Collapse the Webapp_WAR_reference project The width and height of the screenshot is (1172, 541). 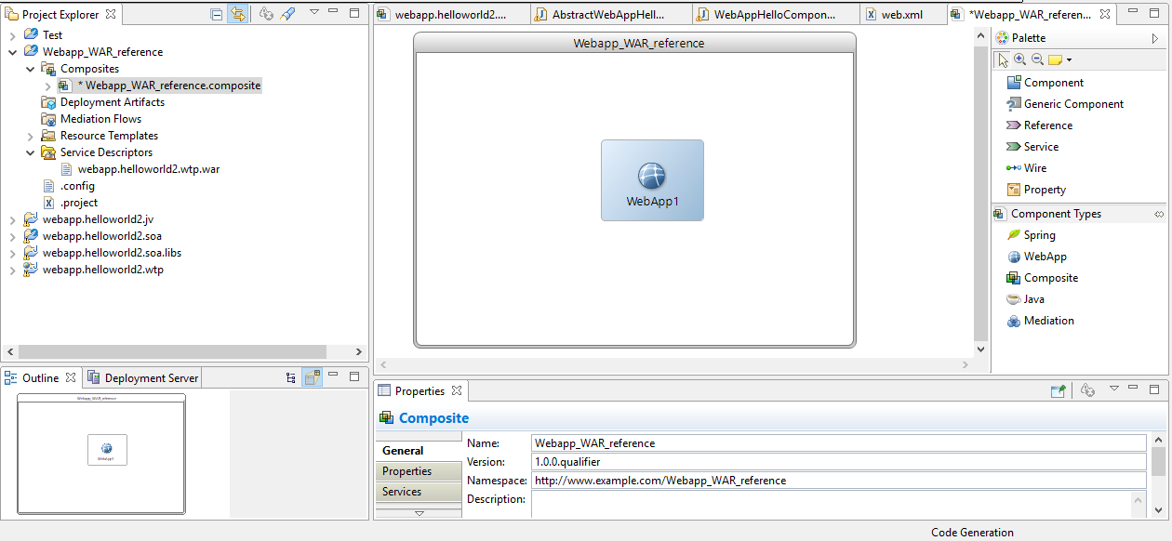[x=12, y=52]
